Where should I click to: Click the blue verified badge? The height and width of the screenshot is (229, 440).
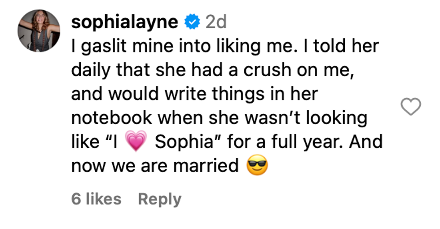(x=192, y=22)
